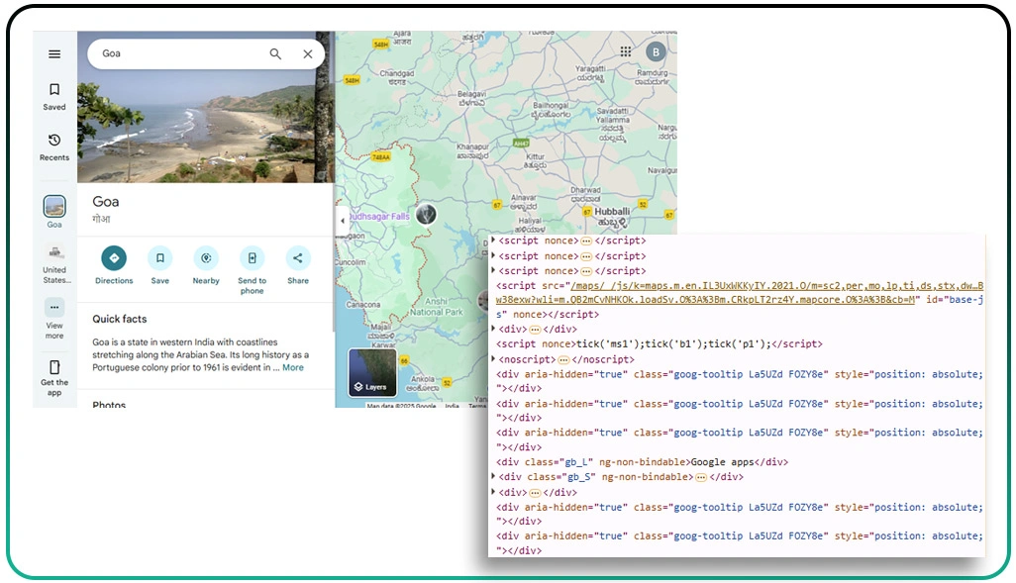1016x583 pixels.
Task: Get Directions to Goa
Action: [x=114, y=259]
